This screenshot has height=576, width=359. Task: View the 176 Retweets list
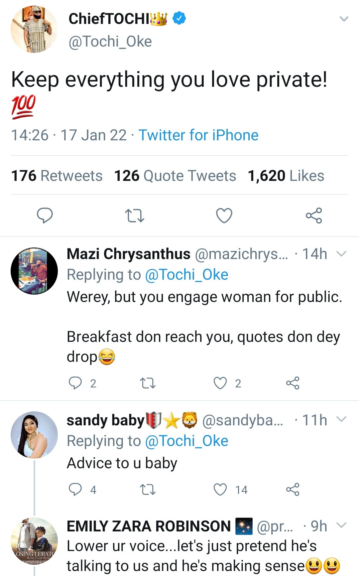[x=57, y=176]
